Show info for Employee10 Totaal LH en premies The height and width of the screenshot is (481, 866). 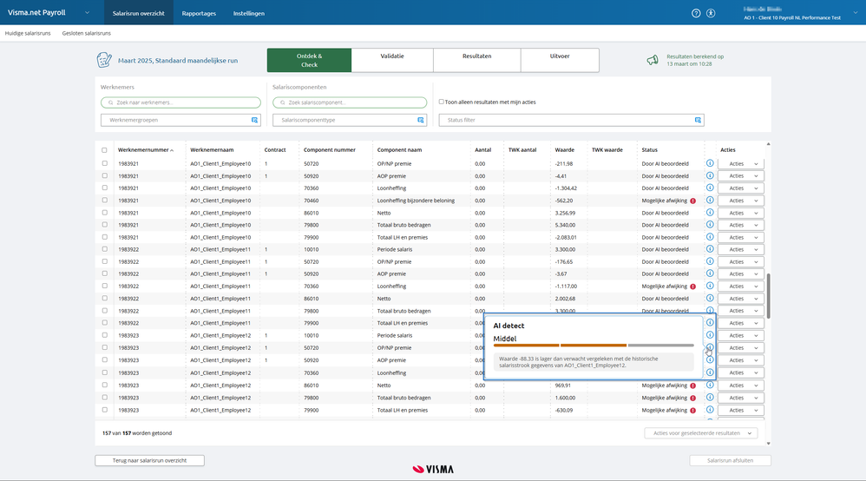710,237
